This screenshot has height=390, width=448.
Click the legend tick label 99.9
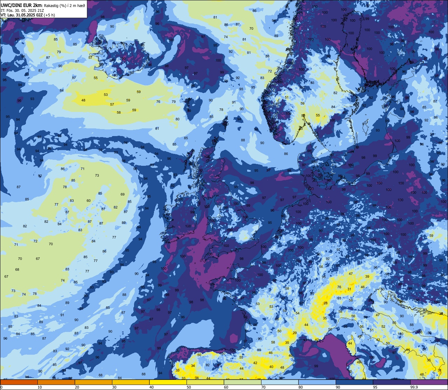pyautogui.click(x=414, y=388)
